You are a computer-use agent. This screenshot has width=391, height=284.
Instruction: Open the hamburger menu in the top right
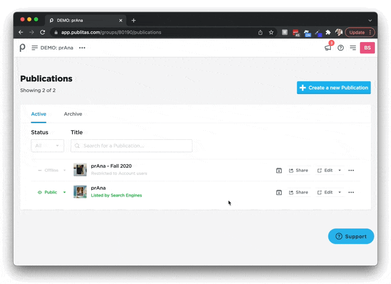(353, 47)
